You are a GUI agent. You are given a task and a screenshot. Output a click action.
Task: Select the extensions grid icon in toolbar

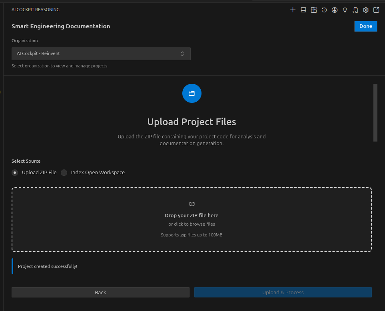click(x=313, y=10)
